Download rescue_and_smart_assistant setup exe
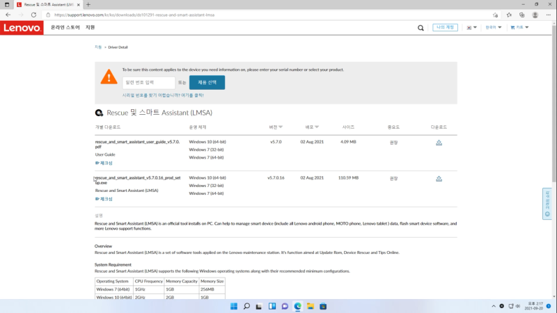This screenshot has height=313, width=557. pos(439,179)
